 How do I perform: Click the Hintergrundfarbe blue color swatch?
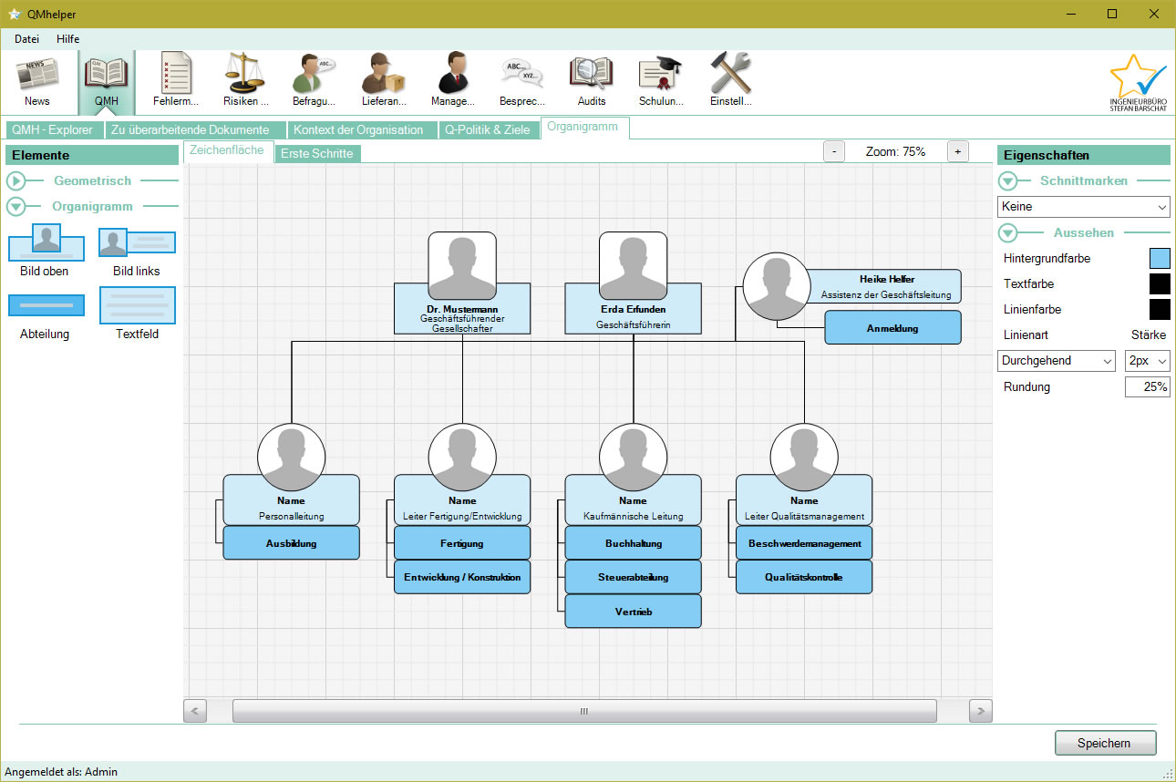pos(1159,259)
